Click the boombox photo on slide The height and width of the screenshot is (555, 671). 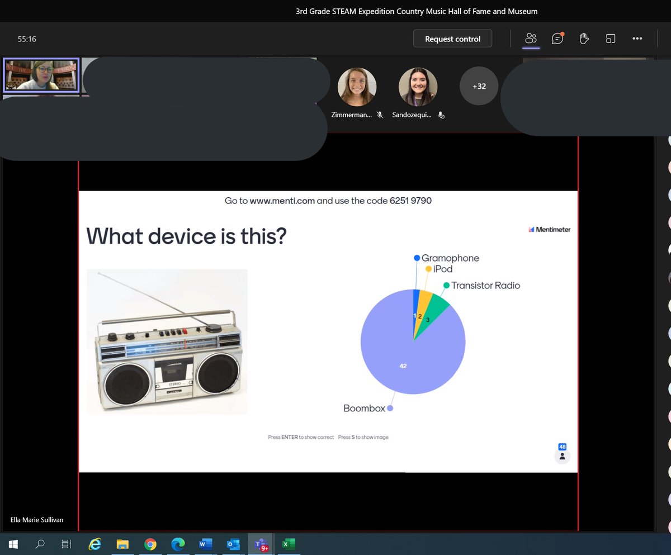pyautogui.click(x=167, y=341)
